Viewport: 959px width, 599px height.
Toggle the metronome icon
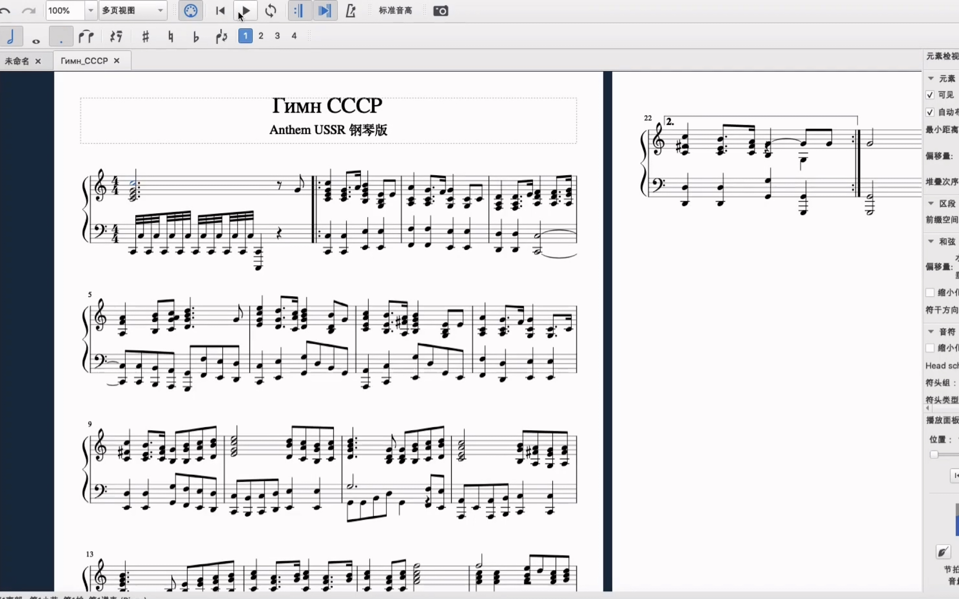[x=350, y=10]
